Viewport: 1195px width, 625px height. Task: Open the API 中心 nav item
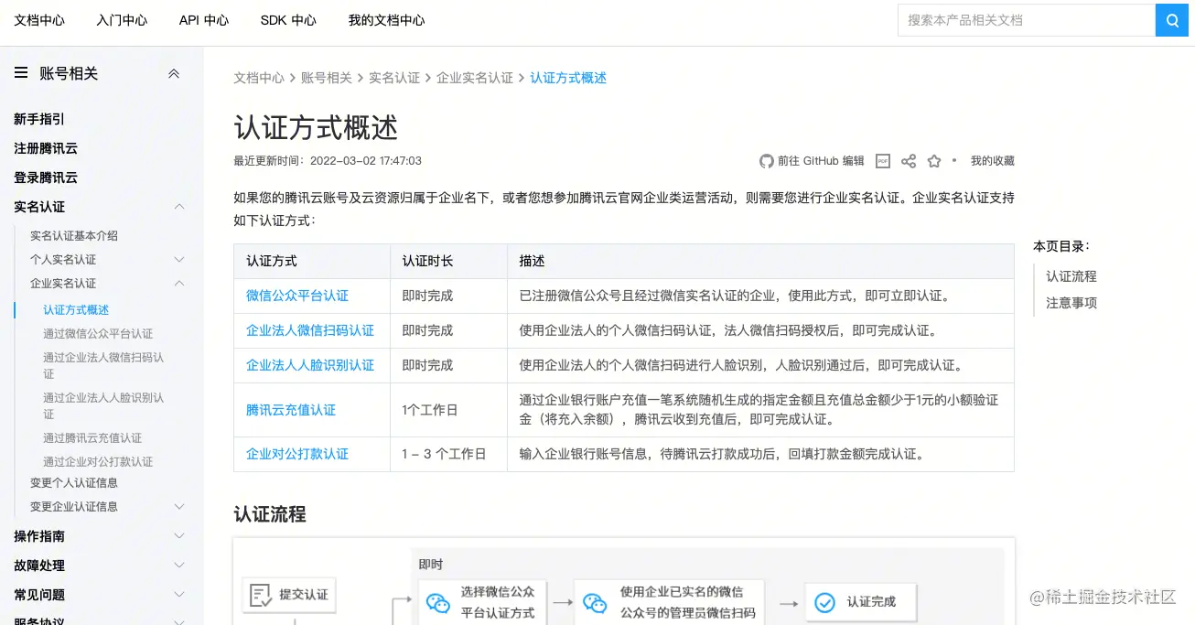point(204,20)
